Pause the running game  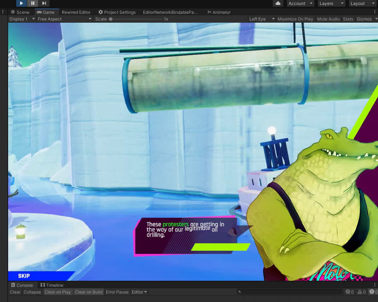point(33,3)
